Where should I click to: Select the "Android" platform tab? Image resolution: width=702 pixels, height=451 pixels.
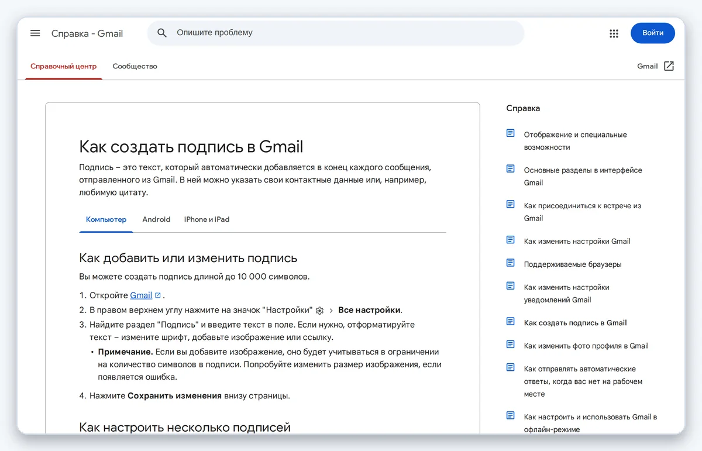[x=156, y=219]
